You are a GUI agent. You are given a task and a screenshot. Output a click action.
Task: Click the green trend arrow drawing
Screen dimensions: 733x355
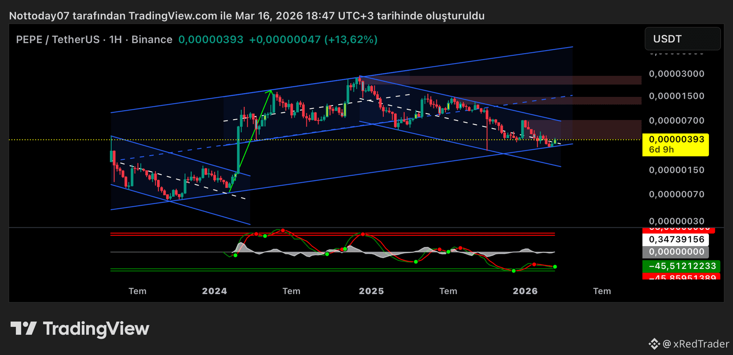(251, 141)
